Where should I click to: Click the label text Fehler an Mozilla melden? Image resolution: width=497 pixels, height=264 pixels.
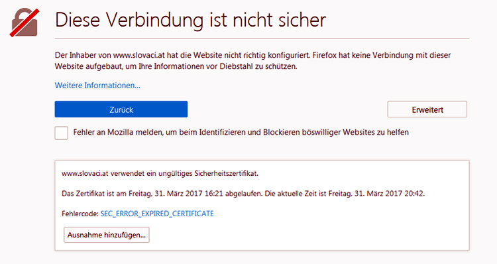point(241,132)
